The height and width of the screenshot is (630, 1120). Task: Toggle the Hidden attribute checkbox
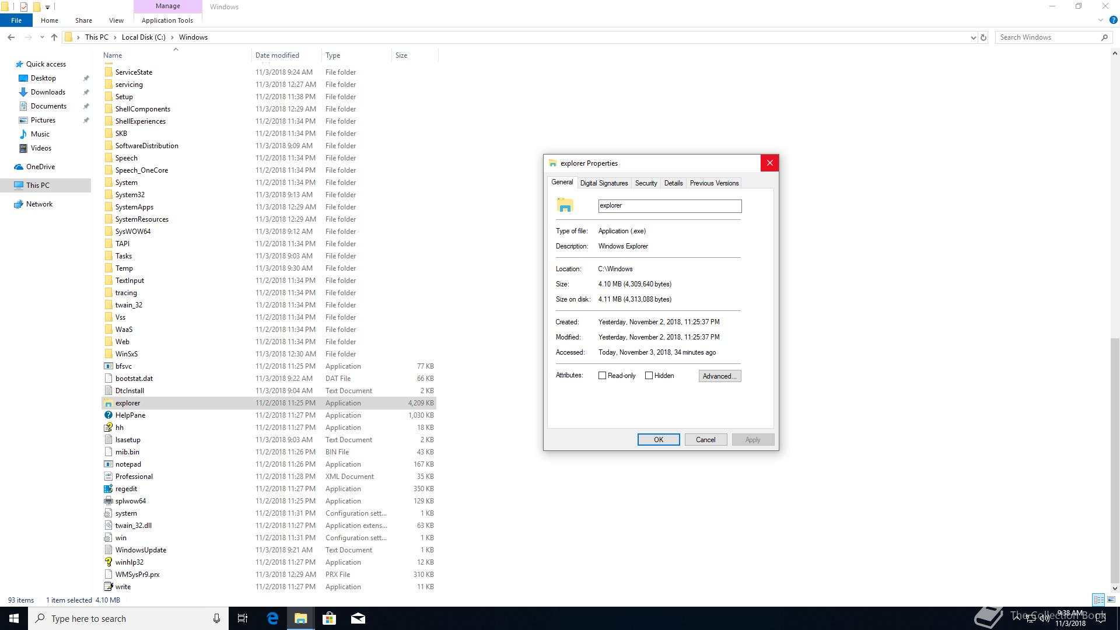click(649, 376)
